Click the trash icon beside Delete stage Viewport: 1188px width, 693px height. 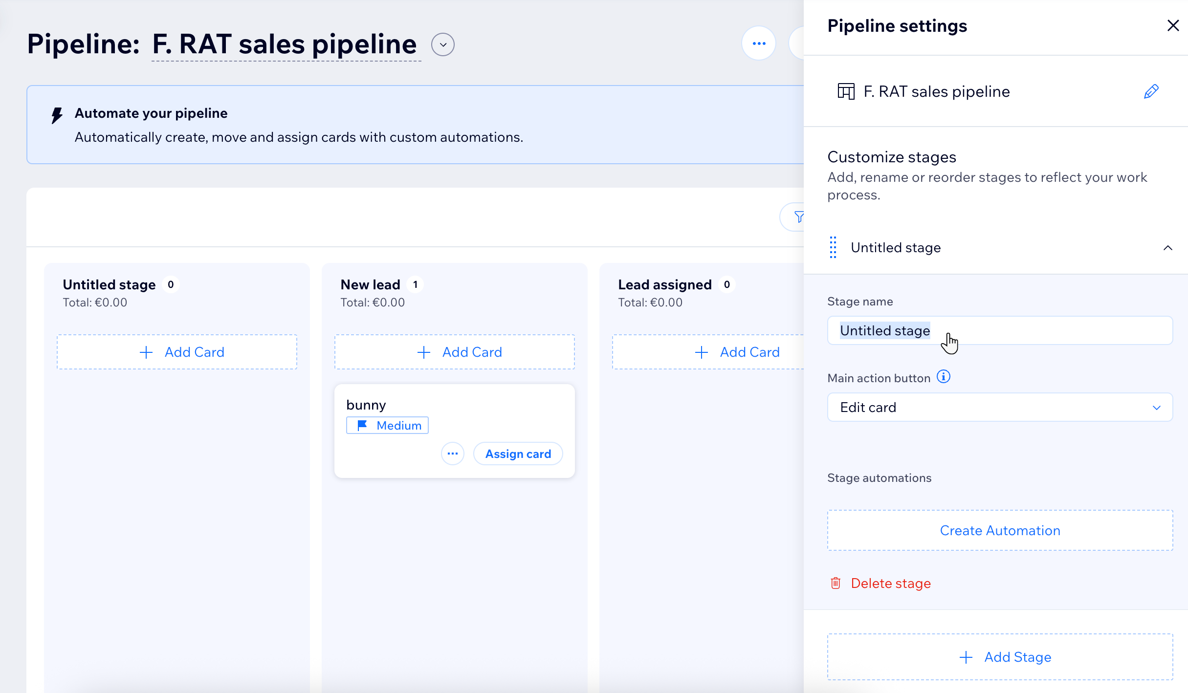[x=836, y=583]
